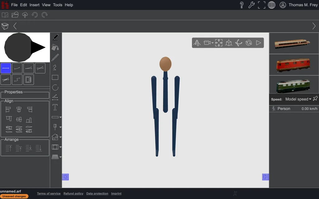Open the View menu

tap(46, 5)
